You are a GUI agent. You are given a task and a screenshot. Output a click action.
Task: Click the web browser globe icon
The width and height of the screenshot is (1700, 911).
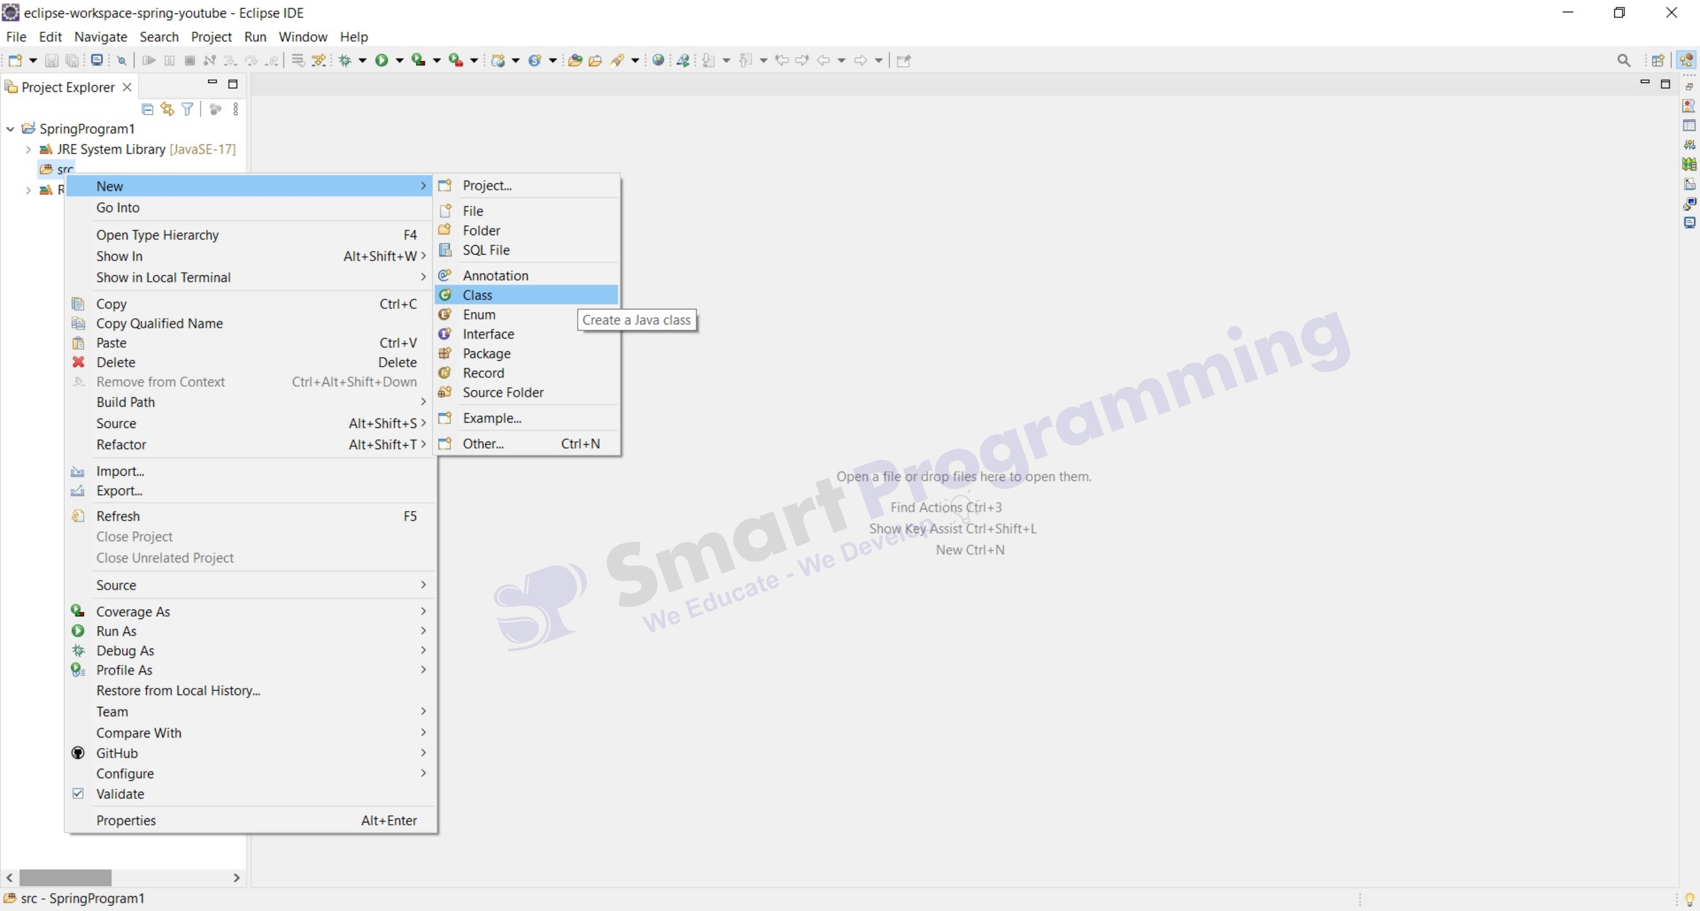tap(658, 61)
